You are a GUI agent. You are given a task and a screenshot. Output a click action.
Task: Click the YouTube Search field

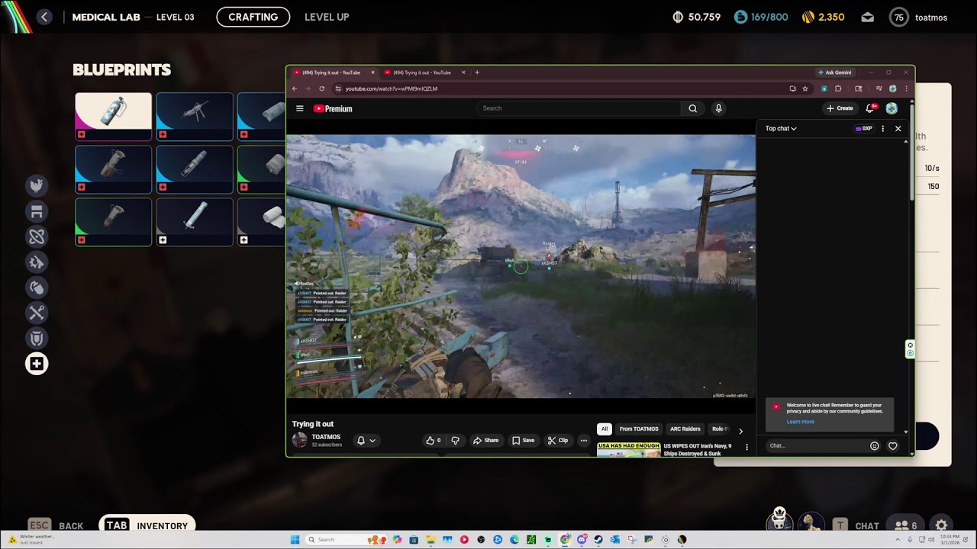[x=579, y=108]
